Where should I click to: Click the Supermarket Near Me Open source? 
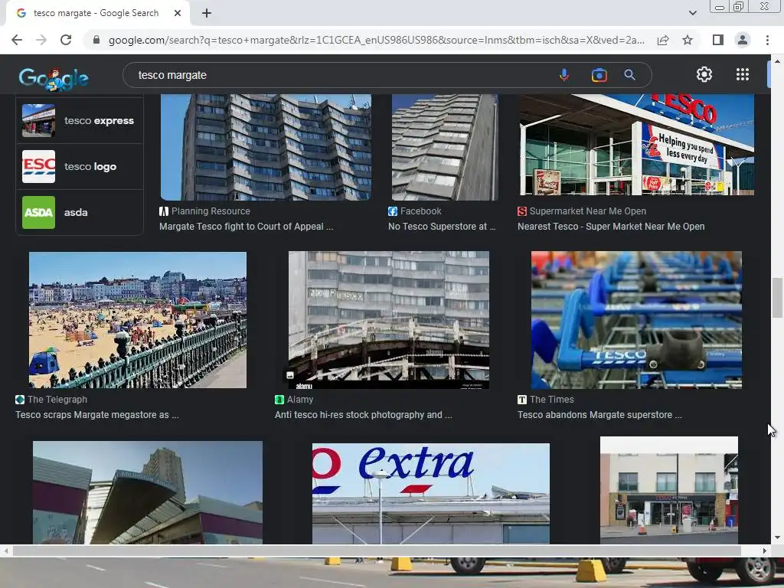tap(587, 211)
